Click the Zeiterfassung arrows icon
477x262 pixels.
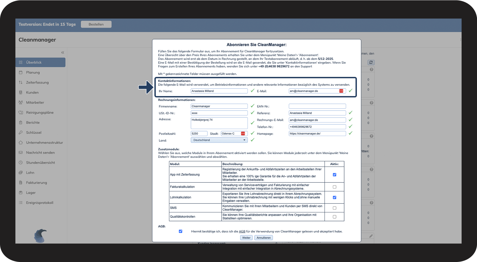click(x=21, y=82)
